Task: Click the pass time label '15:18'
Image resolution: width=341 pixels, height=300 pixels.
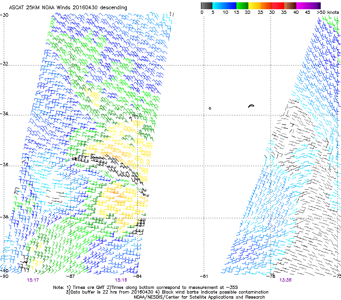Action: 121,280
